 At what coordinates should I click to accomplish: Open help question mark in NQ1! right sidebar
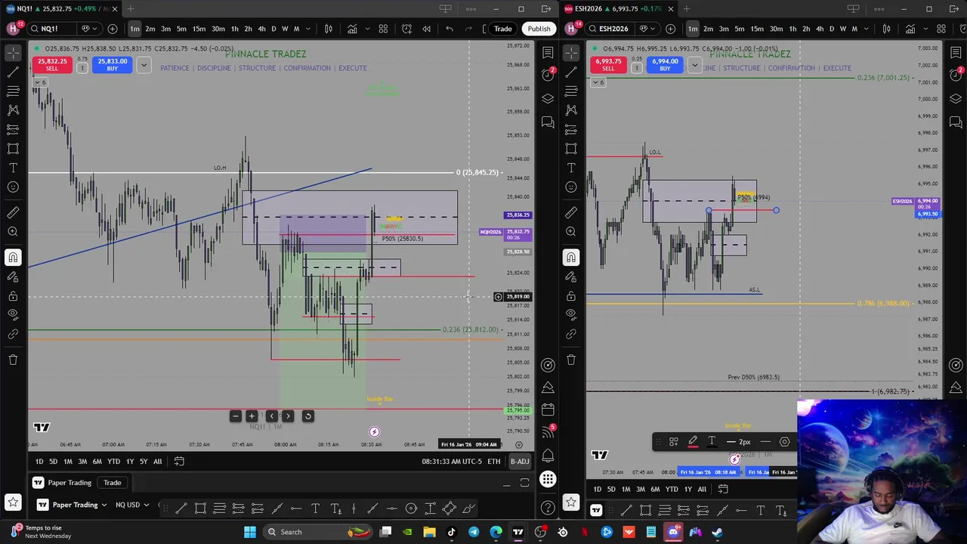click(x=548, y=507)
